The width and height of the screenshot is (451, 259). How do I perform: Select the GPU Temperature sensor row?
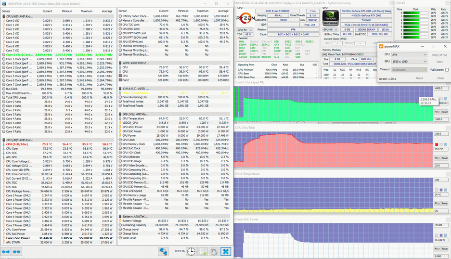(174, 118)
